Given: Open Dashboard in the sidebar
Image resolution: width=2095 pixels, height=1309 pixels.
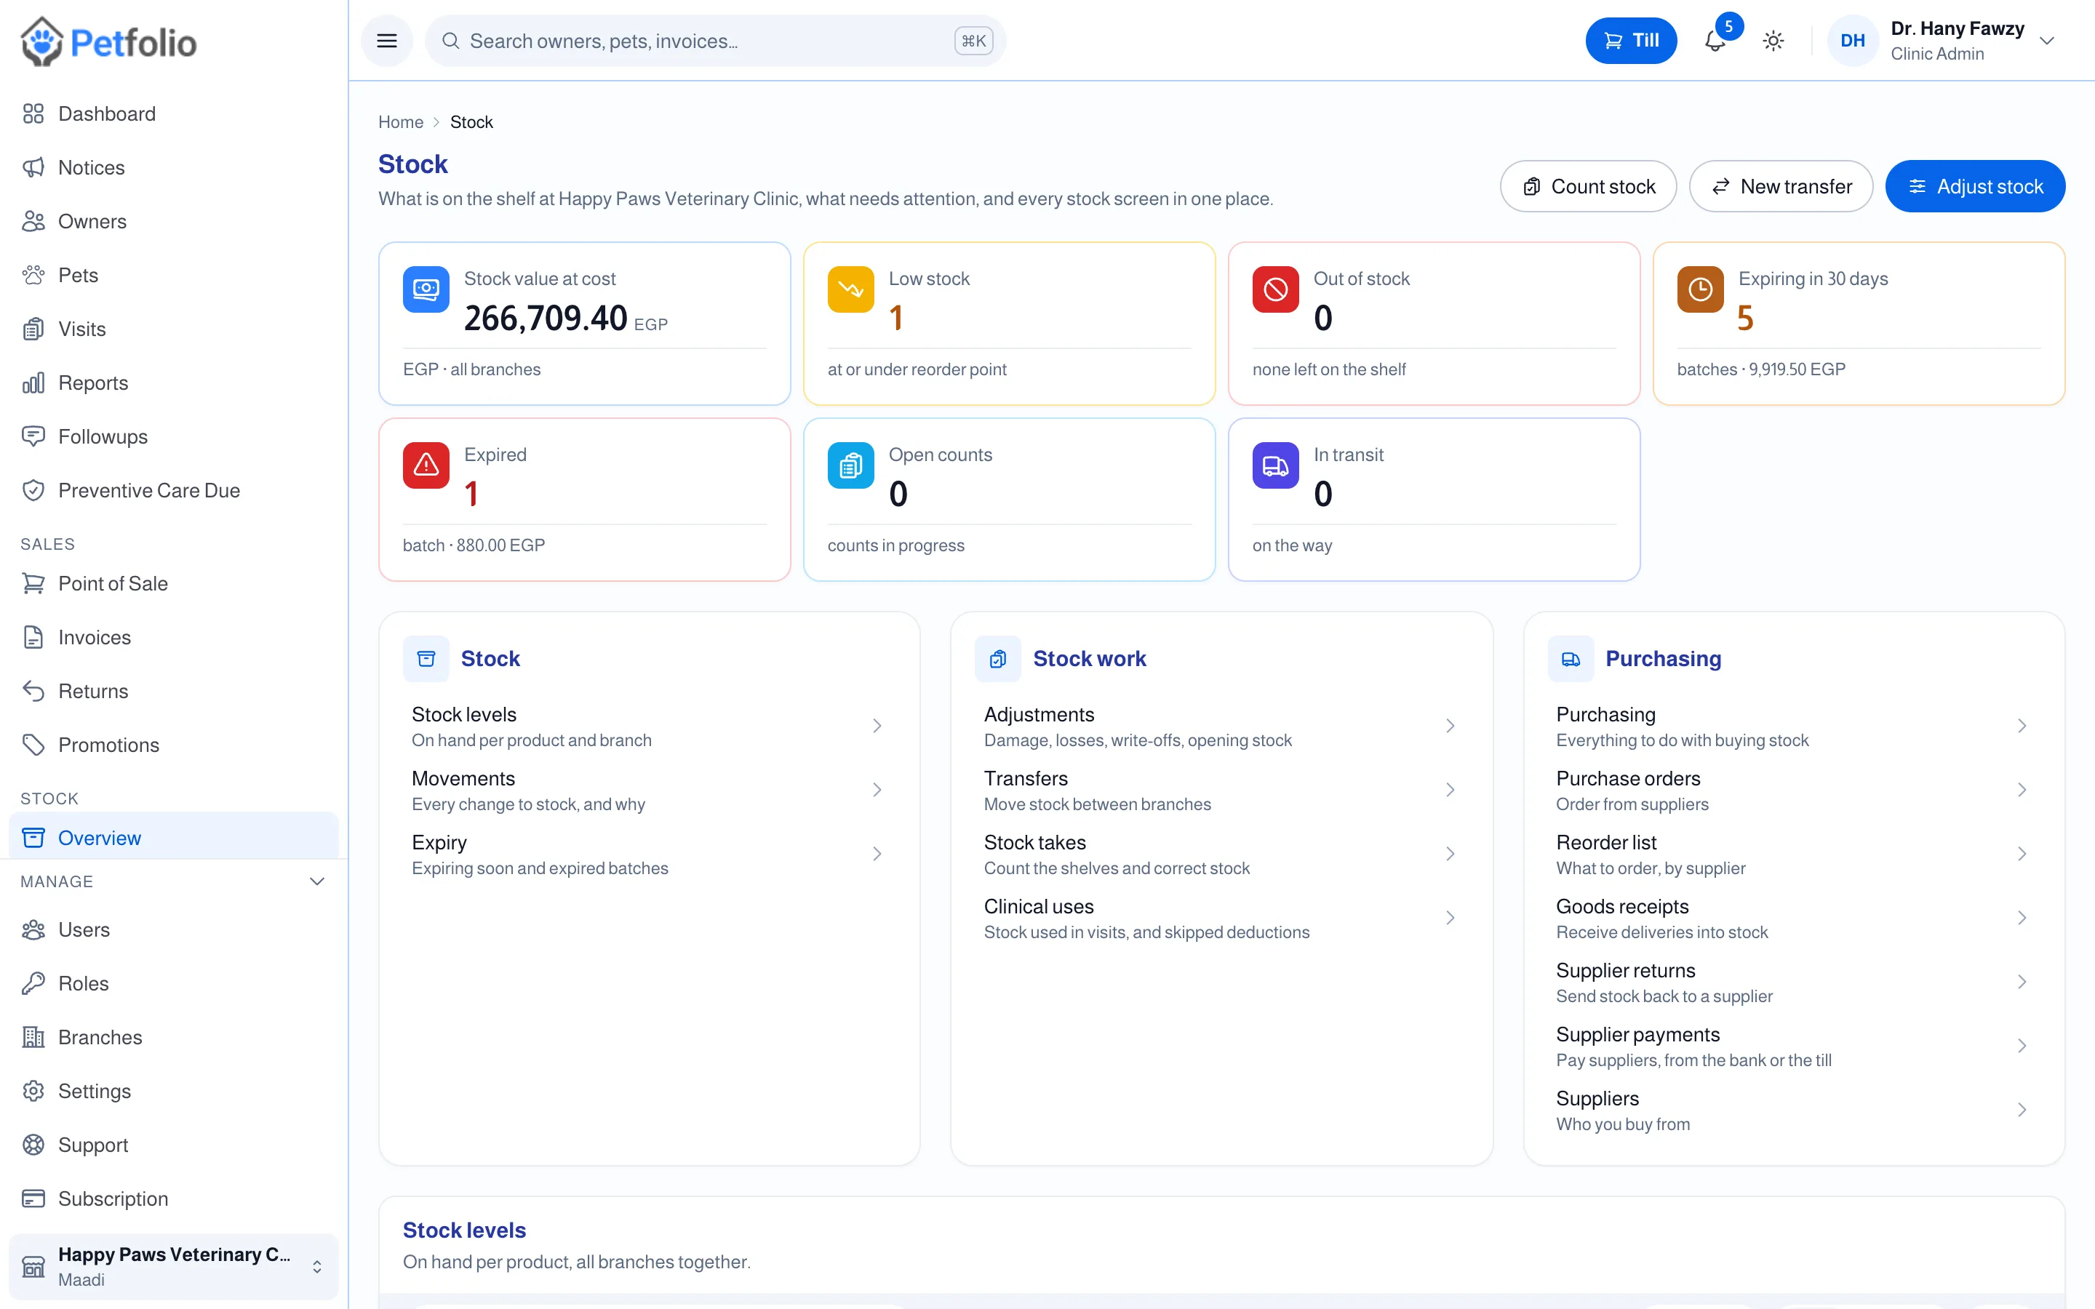Looking at the screenshot, I should pos(173,113).
